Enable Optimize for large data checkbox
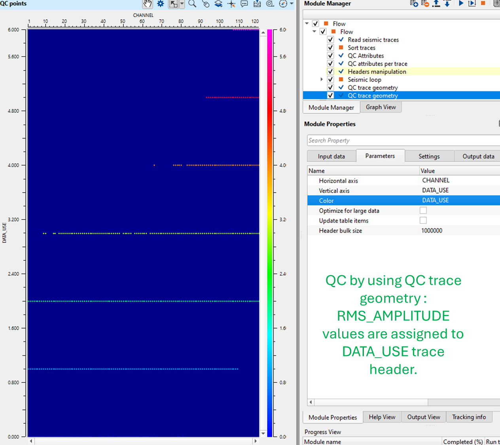 423,210
